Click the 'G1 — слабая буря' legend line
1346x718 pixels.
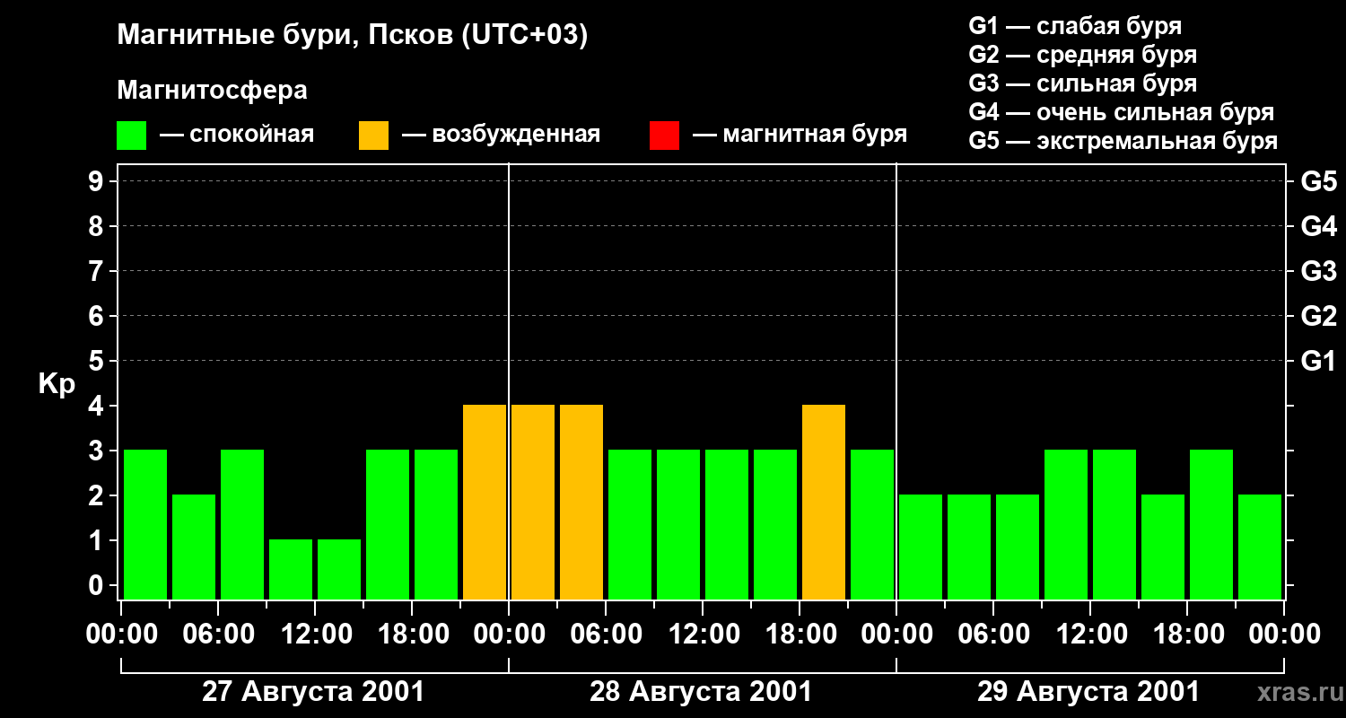(x=1075, y=26)
